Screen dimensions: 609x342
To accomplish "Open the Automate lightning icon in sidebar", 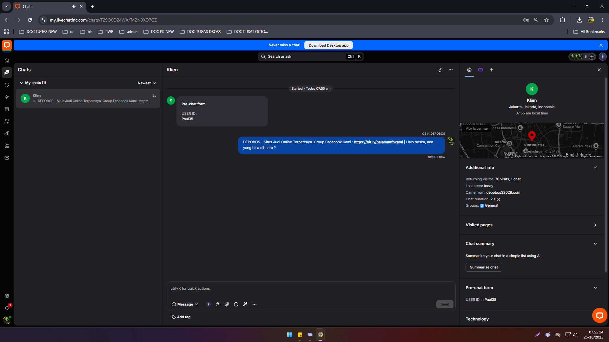I will coord(7,97).
